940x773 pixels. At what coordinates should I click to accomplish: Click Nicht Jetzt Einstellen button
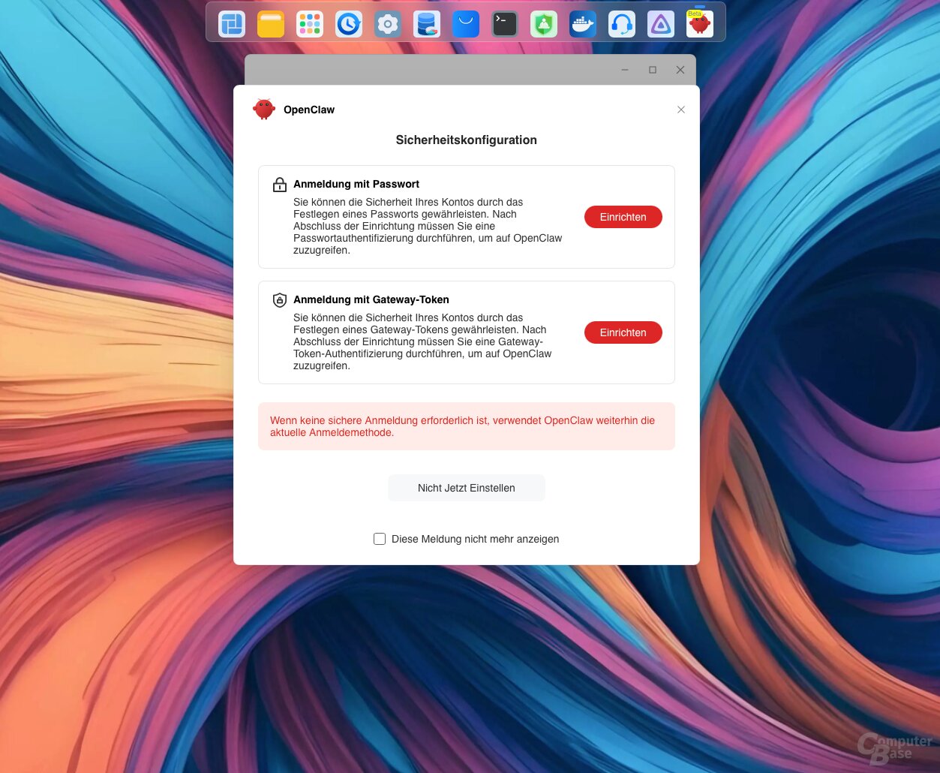467,488
